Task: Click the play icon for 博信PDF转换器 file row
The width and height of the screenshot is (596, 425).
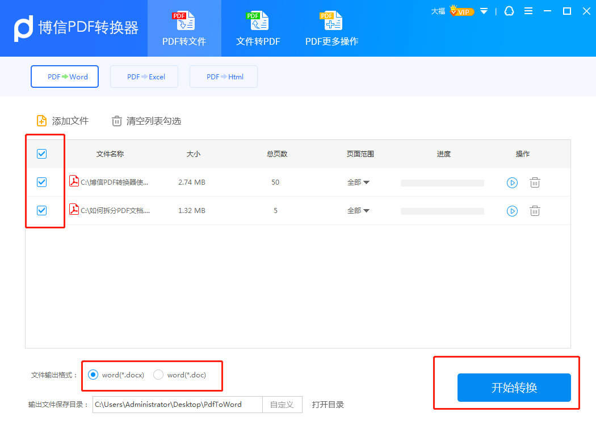Action: 512,182
